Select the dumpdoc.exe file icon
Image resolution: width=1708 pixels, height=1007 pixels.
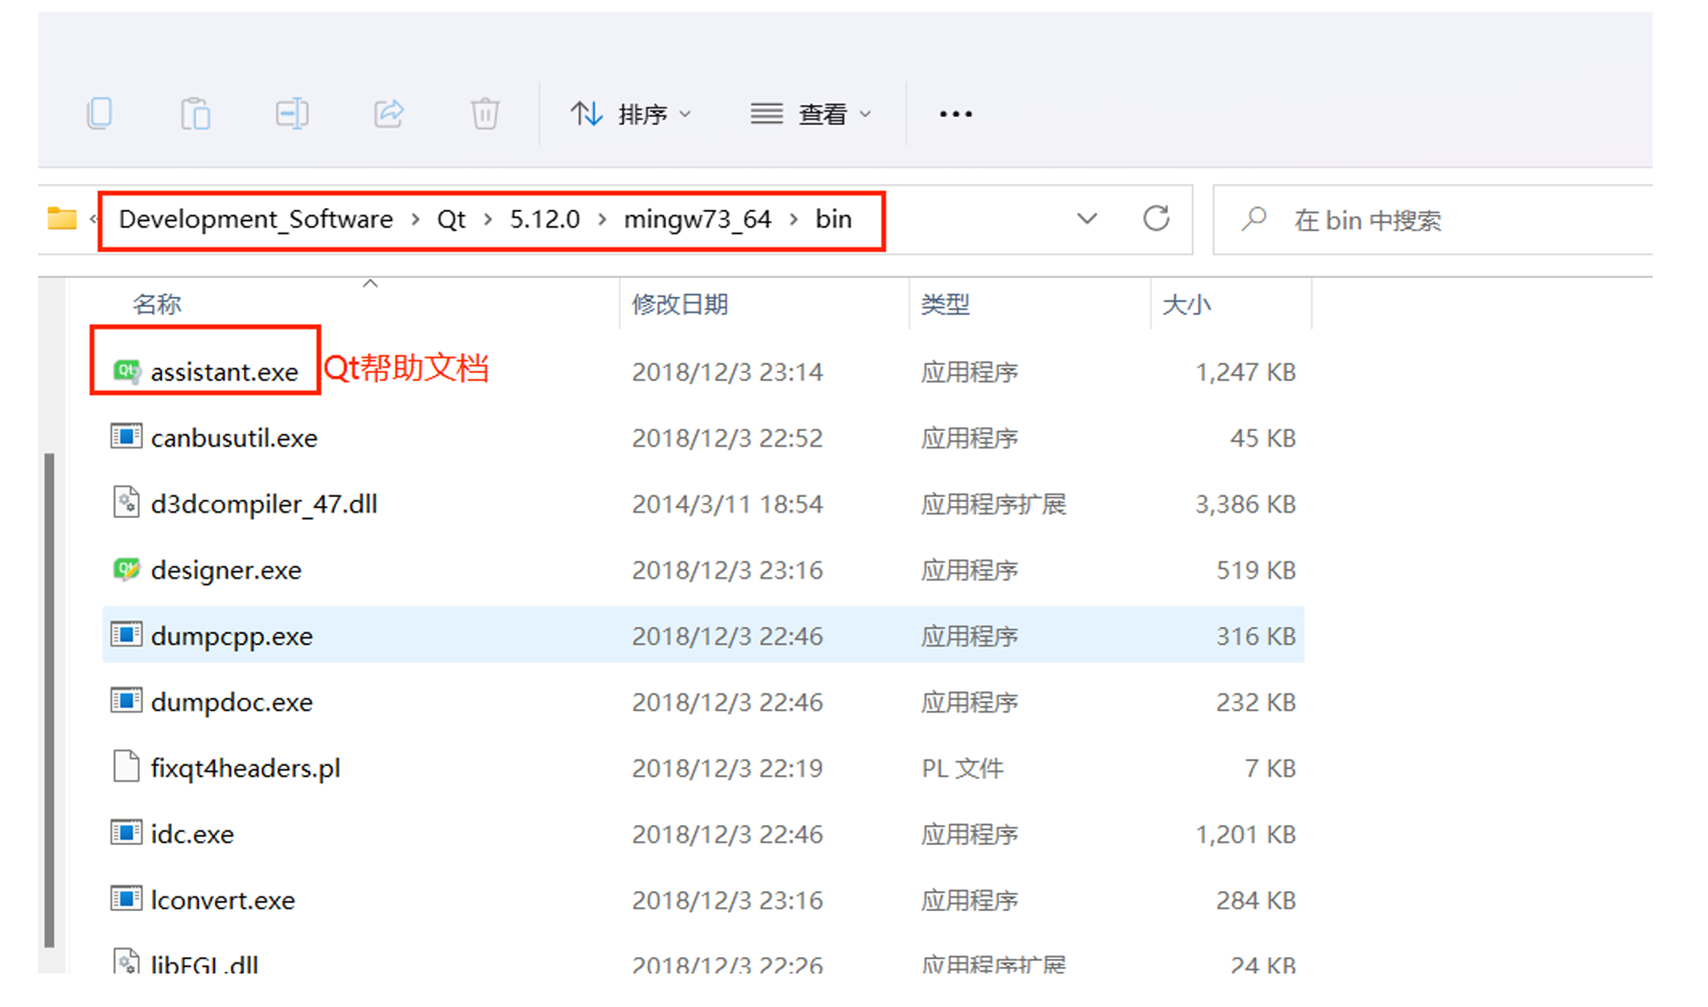126,701
